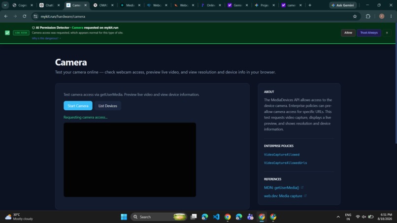This screenshot has width=397, height=223.
Task: Open the Wi-Fi network icon
Action: pos(358,217)
